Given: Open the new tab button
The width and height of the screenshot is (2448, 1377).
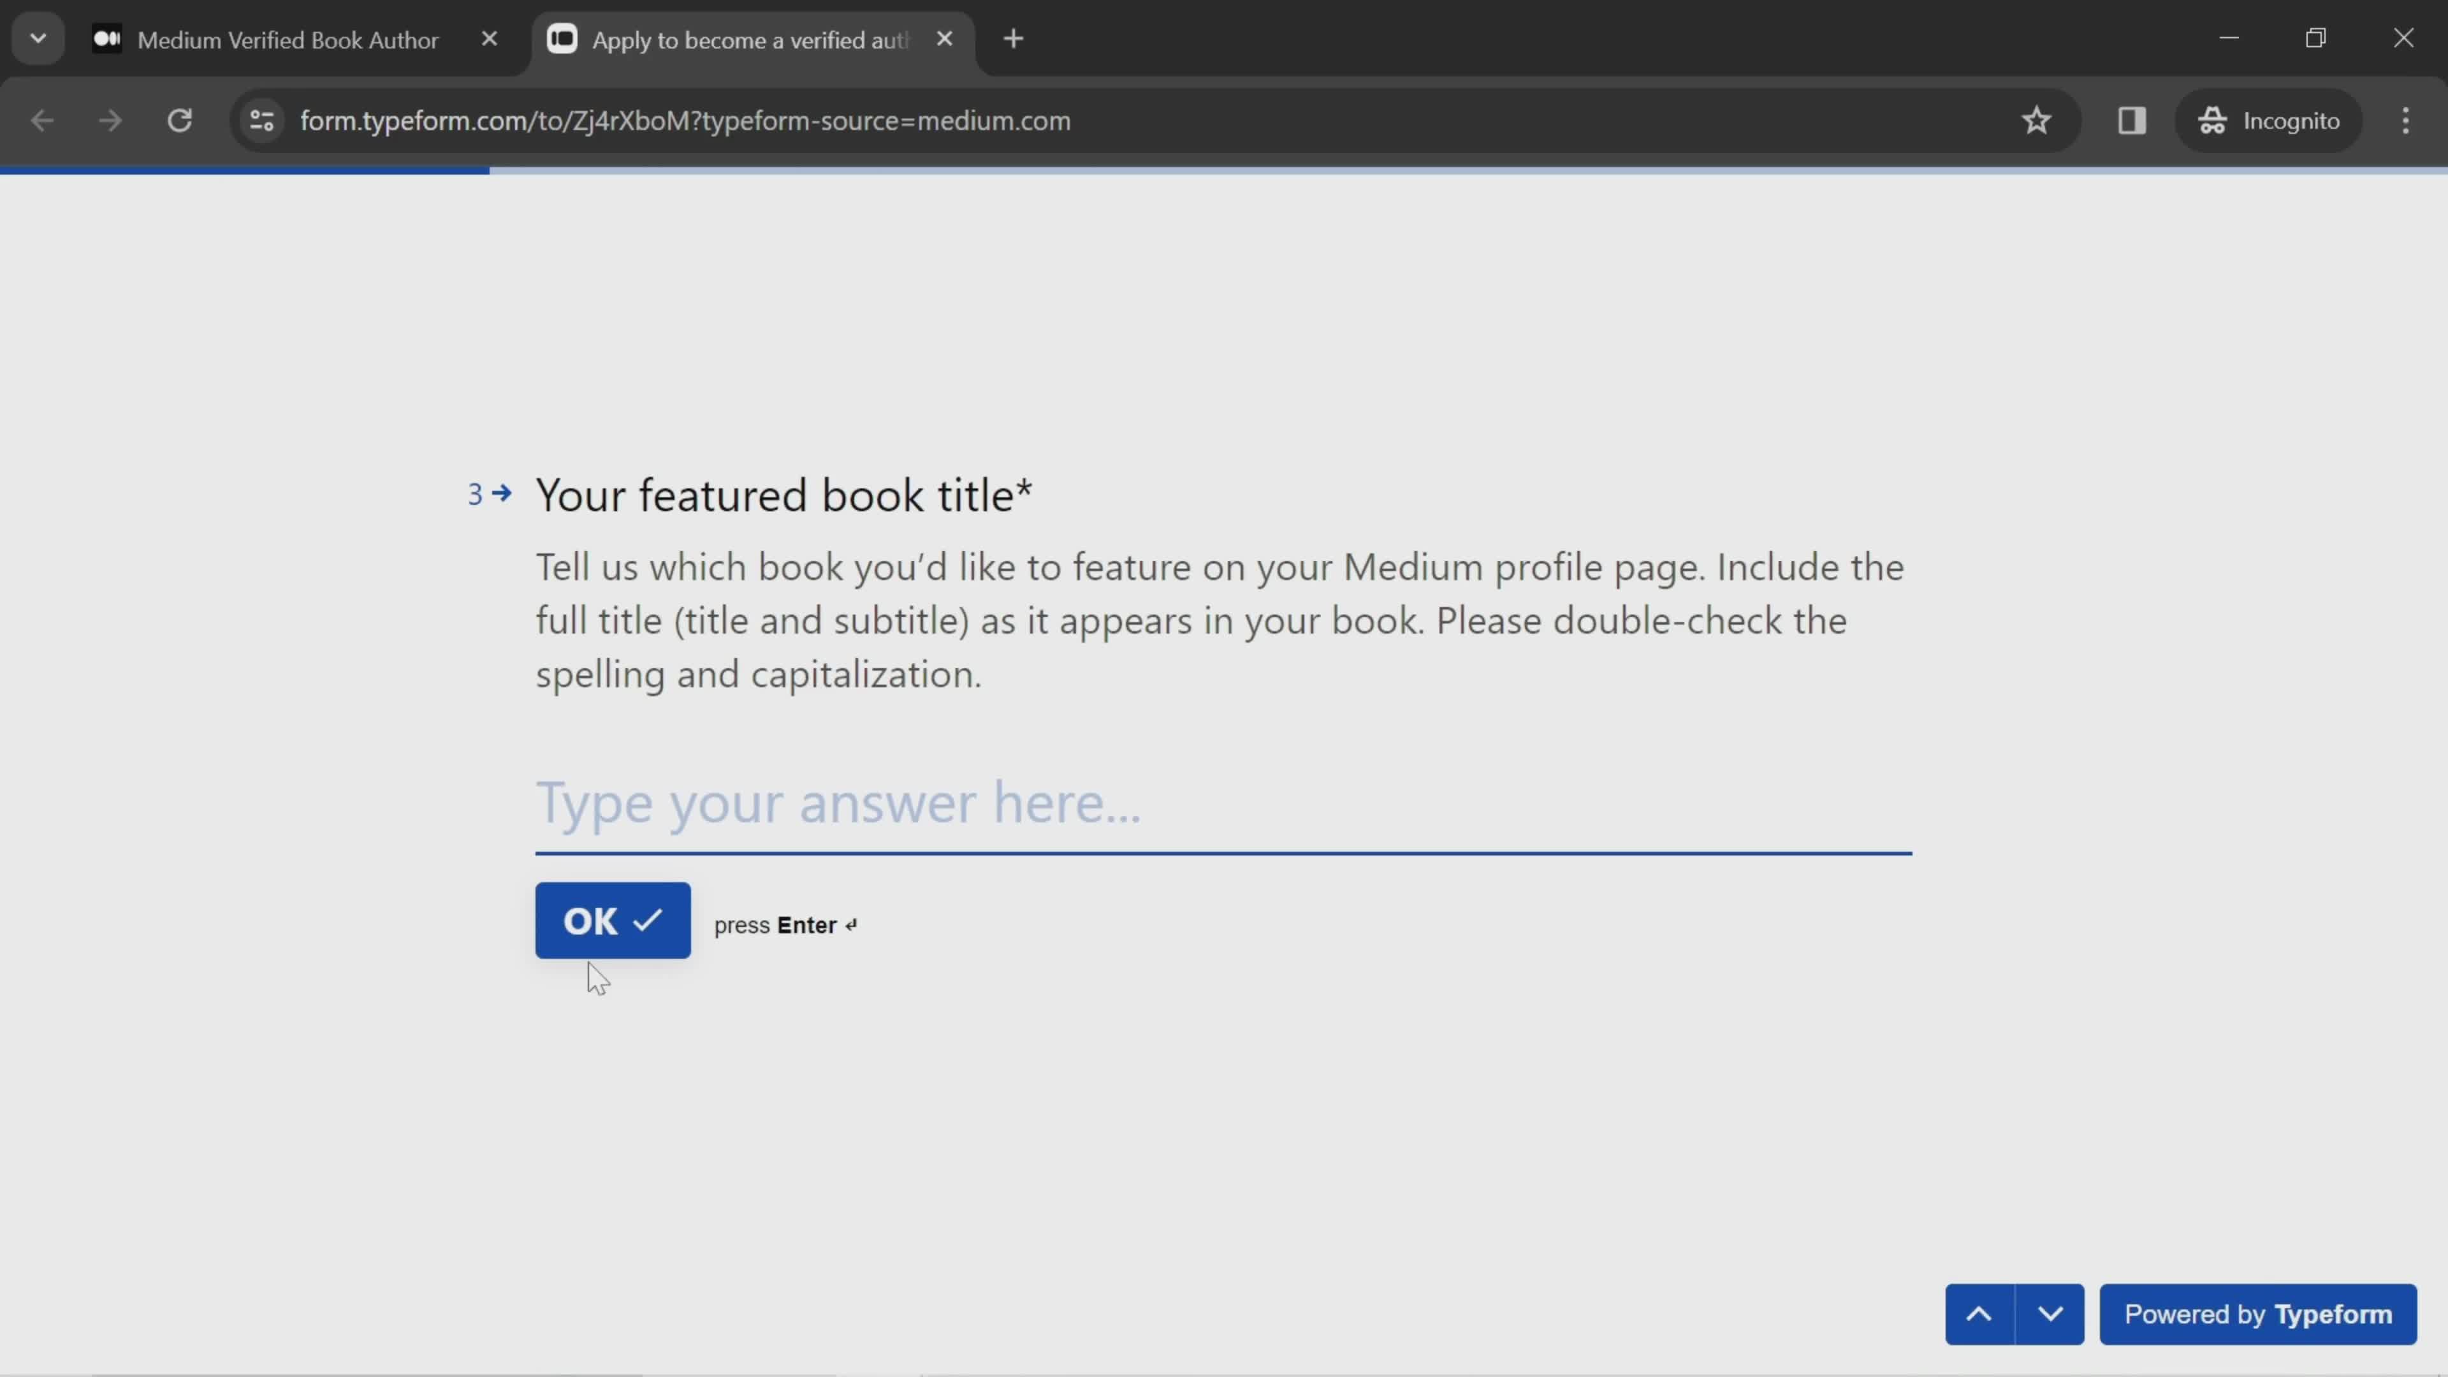Looking at the screenshot, I should pos(1010,39).
